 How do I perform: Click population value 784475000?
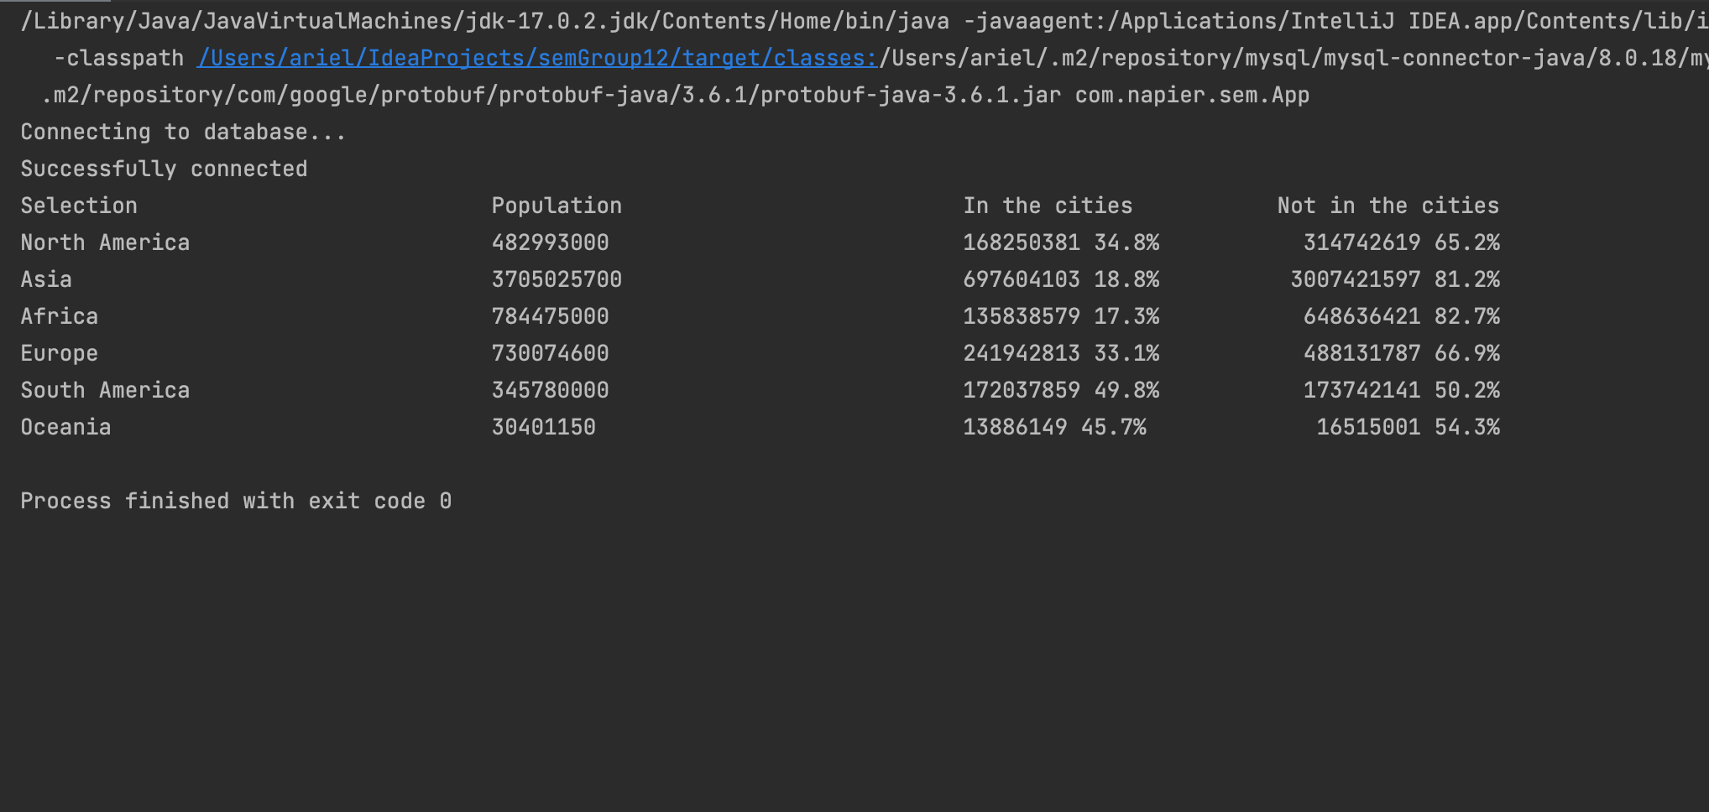(550, 316)
